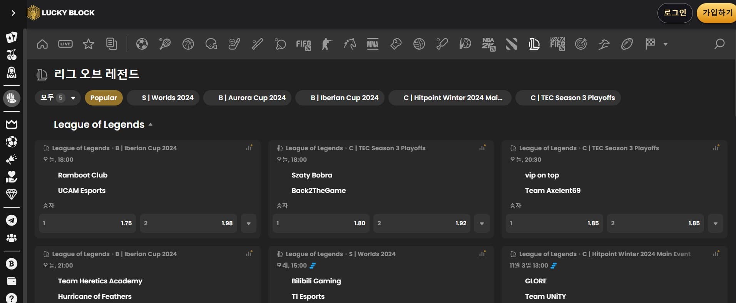Screen dimensions: 736x303
Task: Open the crown VIP icon in sidebar
Action: click(x=12, y=124)
